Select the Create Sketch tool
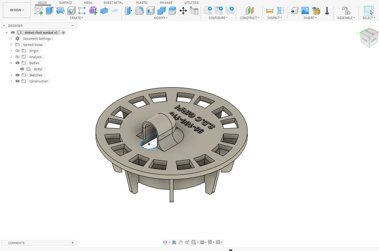 [39, 10]
